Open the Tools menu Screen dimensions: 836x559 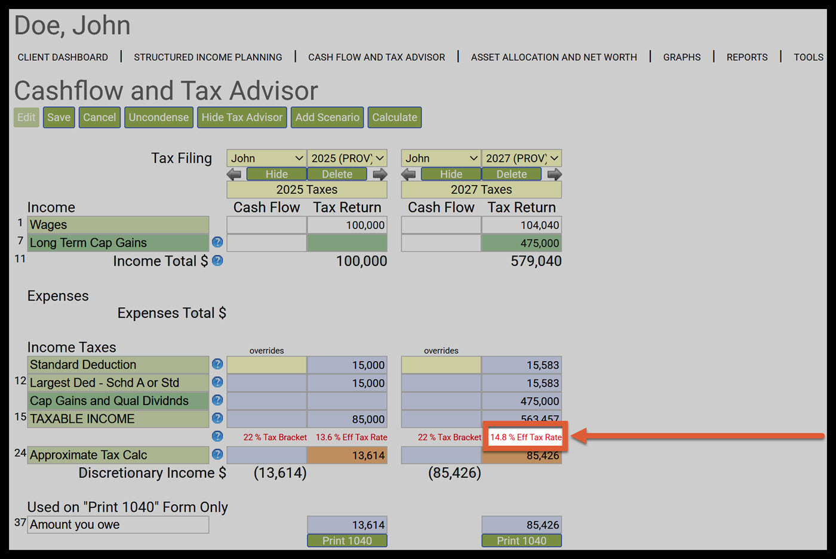click(809, 57)
